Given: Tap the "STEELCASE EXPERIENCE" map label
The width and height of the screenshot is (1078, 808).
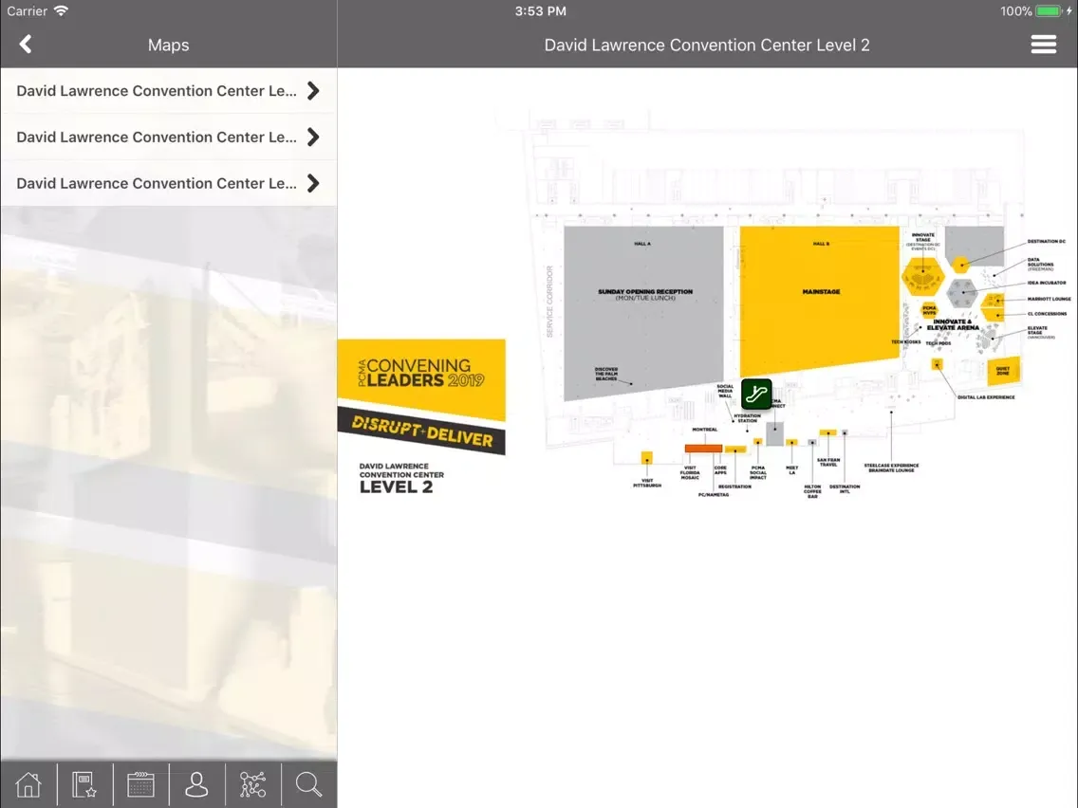Looking at the screenshot, I should point(891,465).
